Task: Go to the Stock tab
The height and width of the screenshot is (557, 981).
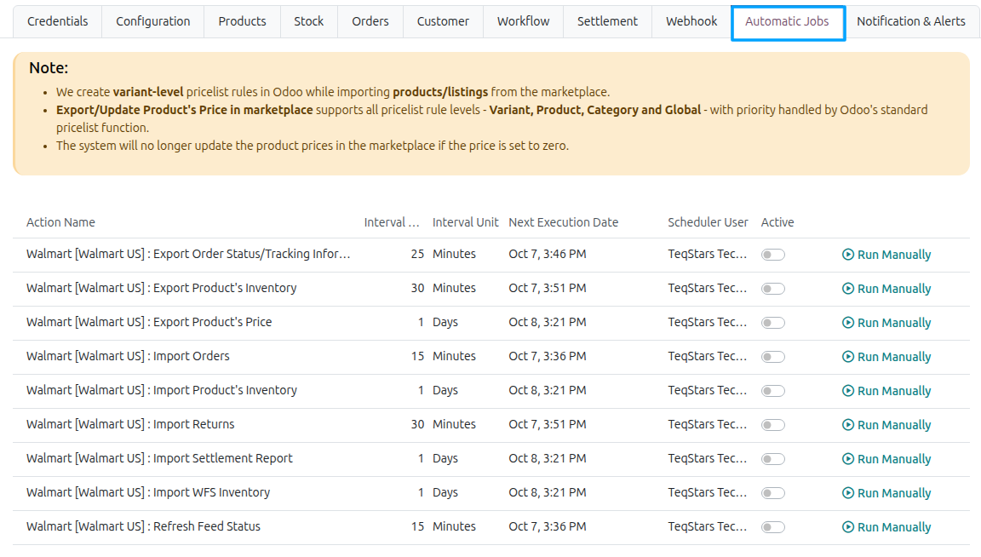Action: click(x=309, y=21)
